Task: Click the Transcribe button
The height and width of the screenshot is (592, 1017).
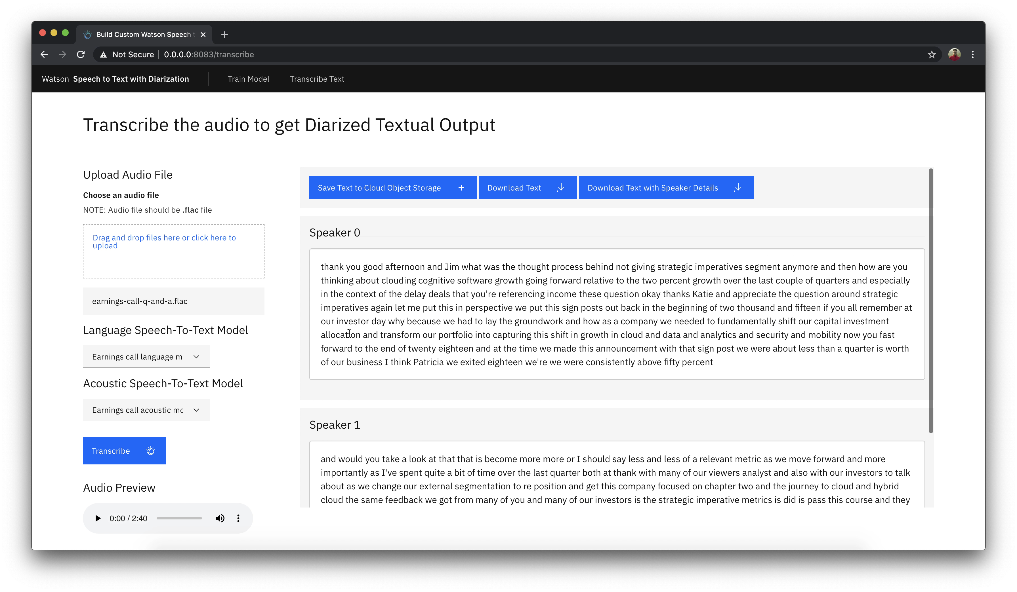Action: point(124,451)
